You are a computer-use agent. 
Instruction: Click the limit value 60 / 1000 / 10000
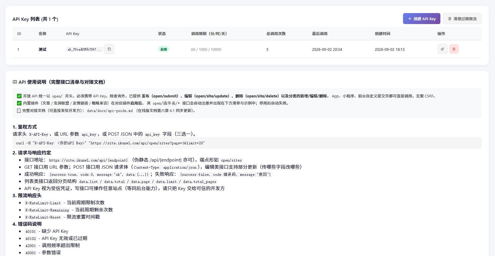click(206, 49)
